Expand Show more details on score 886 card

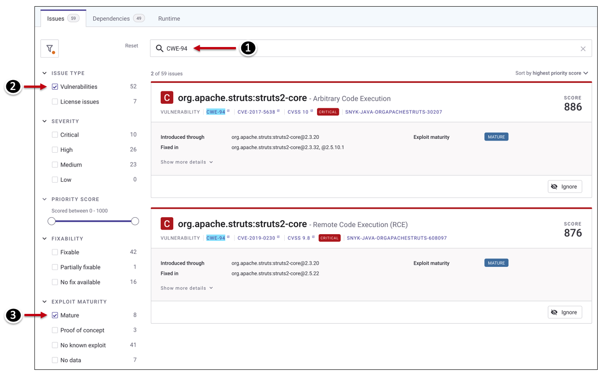[x=187, y=162]
